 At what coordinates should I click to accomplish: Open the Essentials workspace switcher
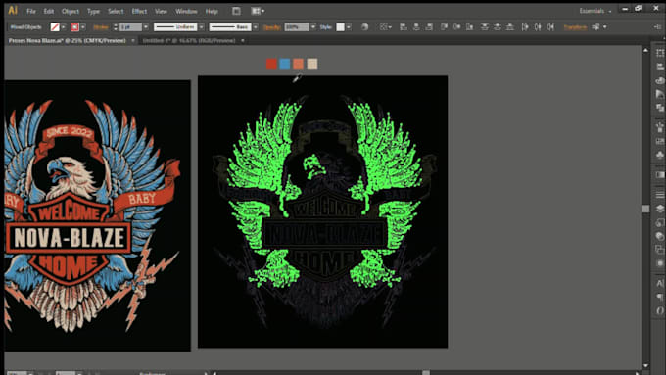595,11
